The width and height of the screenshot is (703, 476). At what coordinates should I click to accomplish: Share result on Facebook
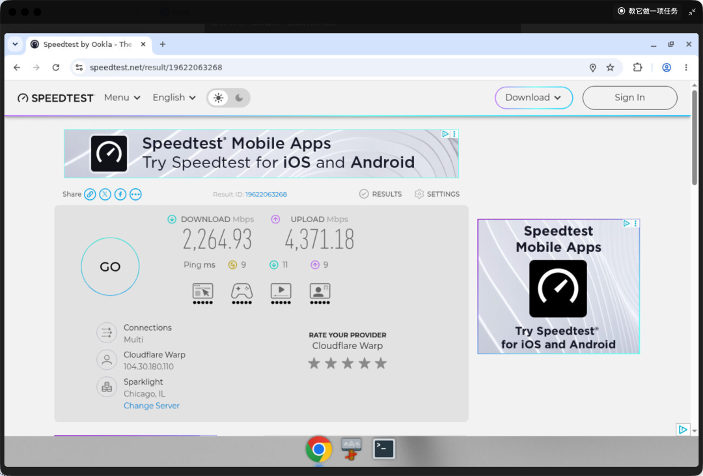pyautogui.click(x=120, y=194)
